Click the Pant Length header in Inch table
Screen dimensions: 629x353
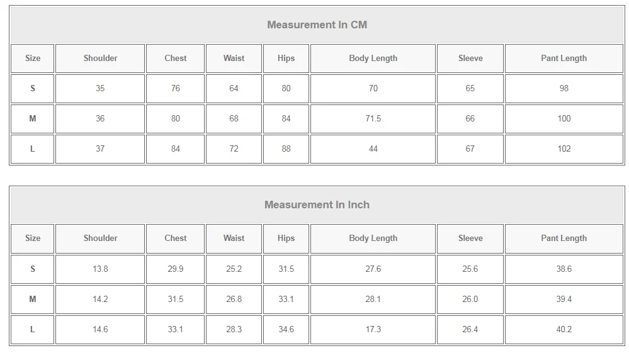(564, 238)
